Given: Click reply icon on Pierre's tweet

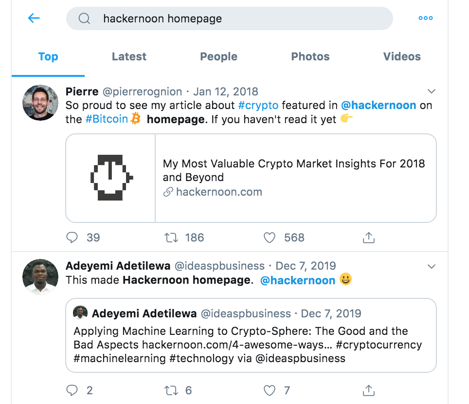Looking at the screenshot, I should point(72,238).
